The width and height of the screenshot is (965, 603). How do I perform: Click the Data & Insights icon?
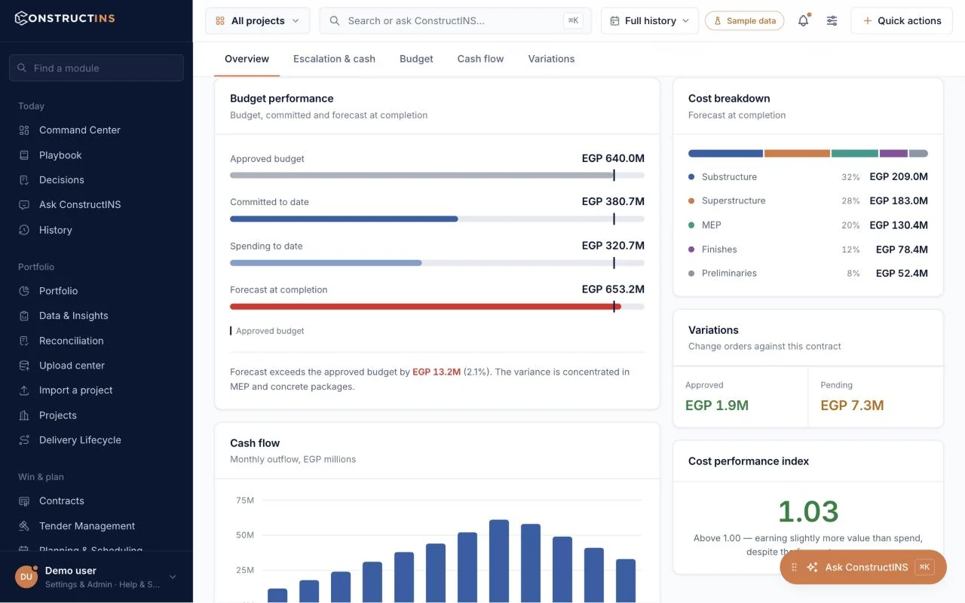pyautogui.click(x=24, y=316)
